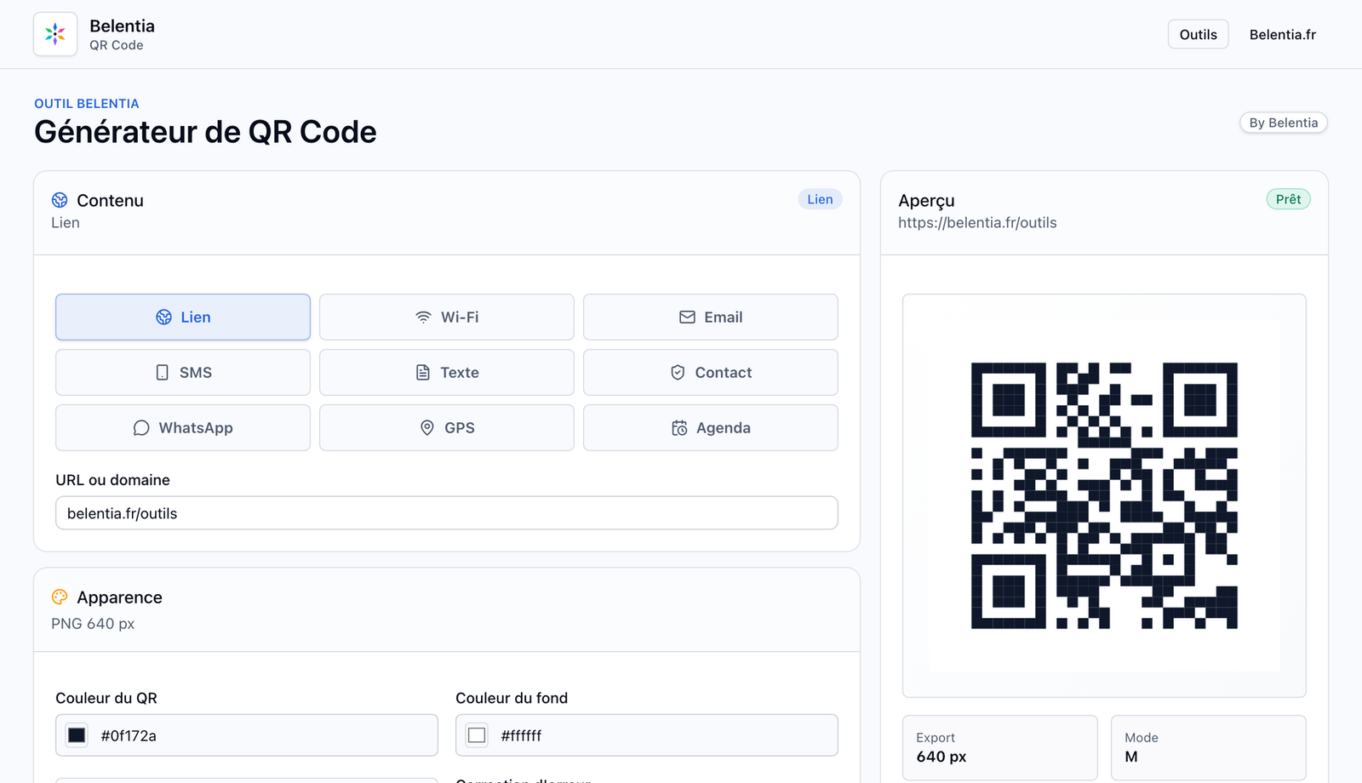Edit the #0f172a QR color hex field

247,735
